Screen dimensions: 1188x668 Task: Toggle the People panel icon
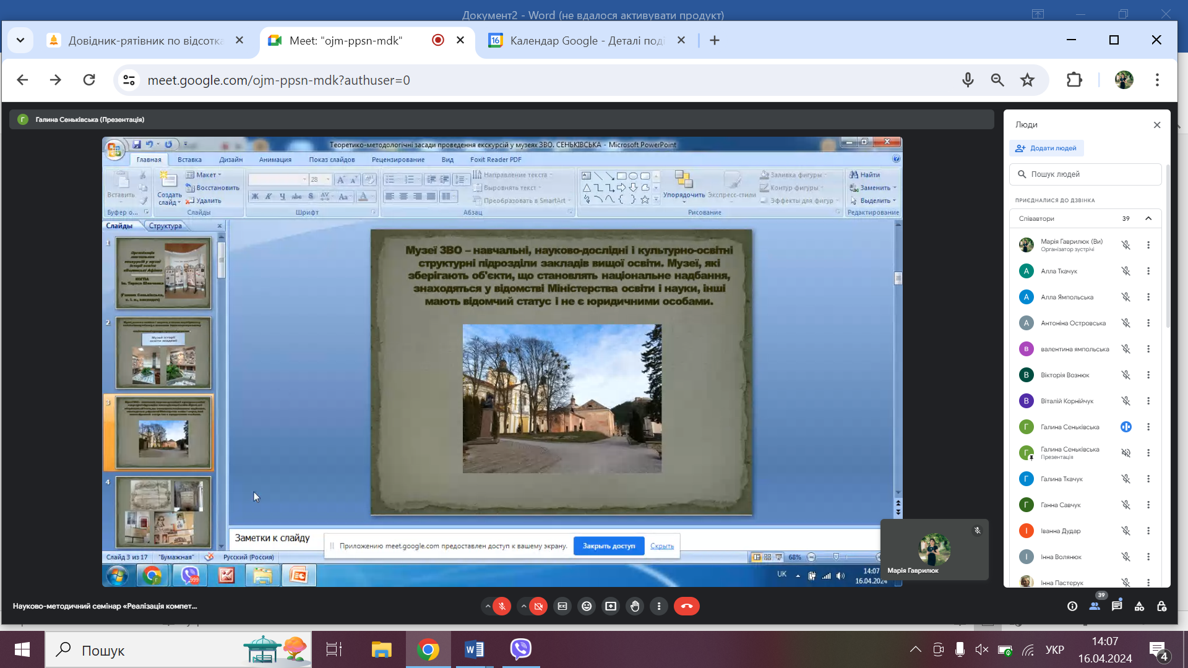coord(1095,606)
